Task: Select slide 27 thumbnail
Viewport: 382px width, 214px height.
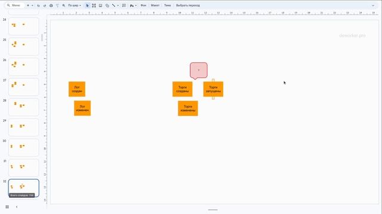Action: [24, 87]
